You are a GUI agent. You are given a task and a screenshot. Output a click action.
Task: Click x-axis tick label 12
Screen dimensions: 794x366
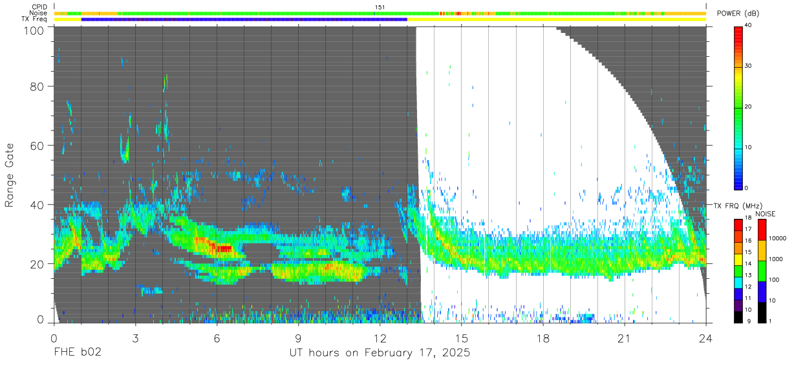[380, 338]
